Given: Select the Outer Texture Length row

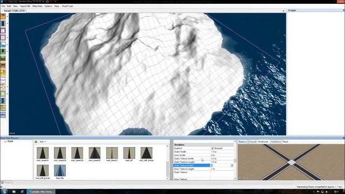Looking at the screenshot, I should 203,162.
